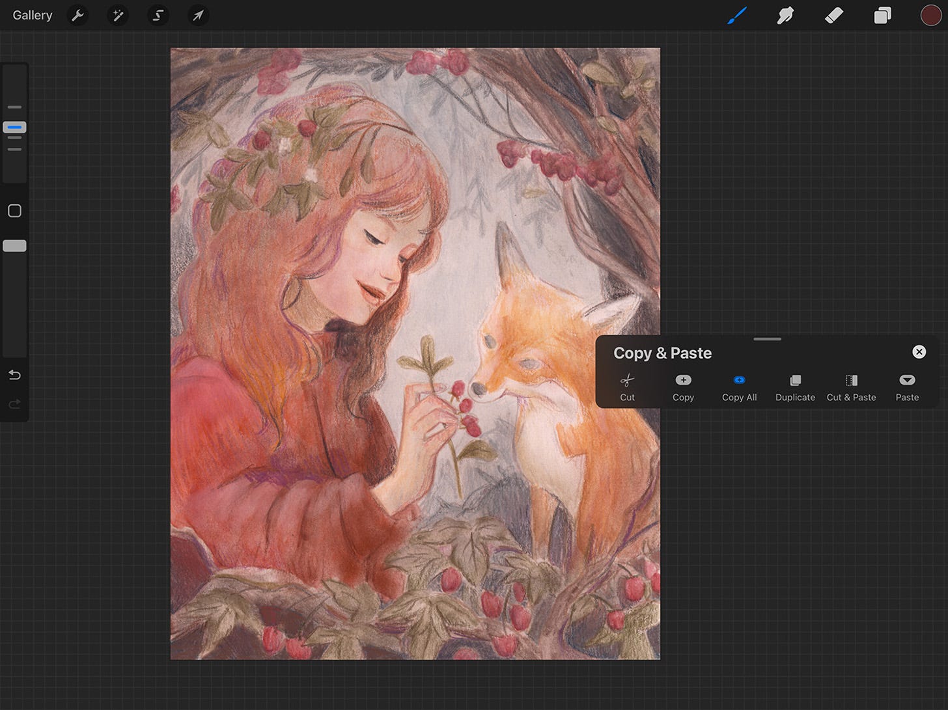Return to the Gallery

[x=33, y=15]
